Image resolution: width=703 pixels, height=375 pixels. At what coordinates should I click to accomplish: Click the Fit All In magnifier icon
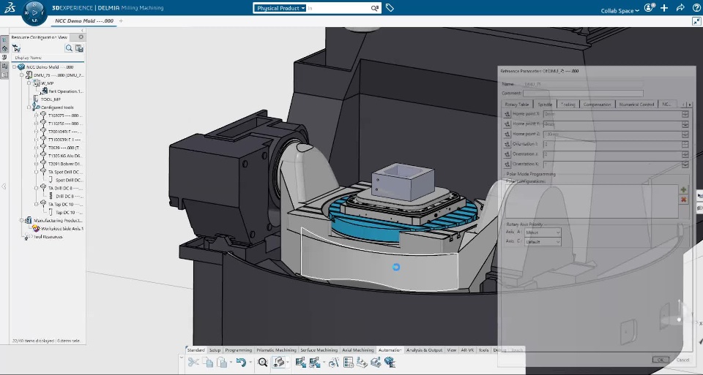pos(263,362)
